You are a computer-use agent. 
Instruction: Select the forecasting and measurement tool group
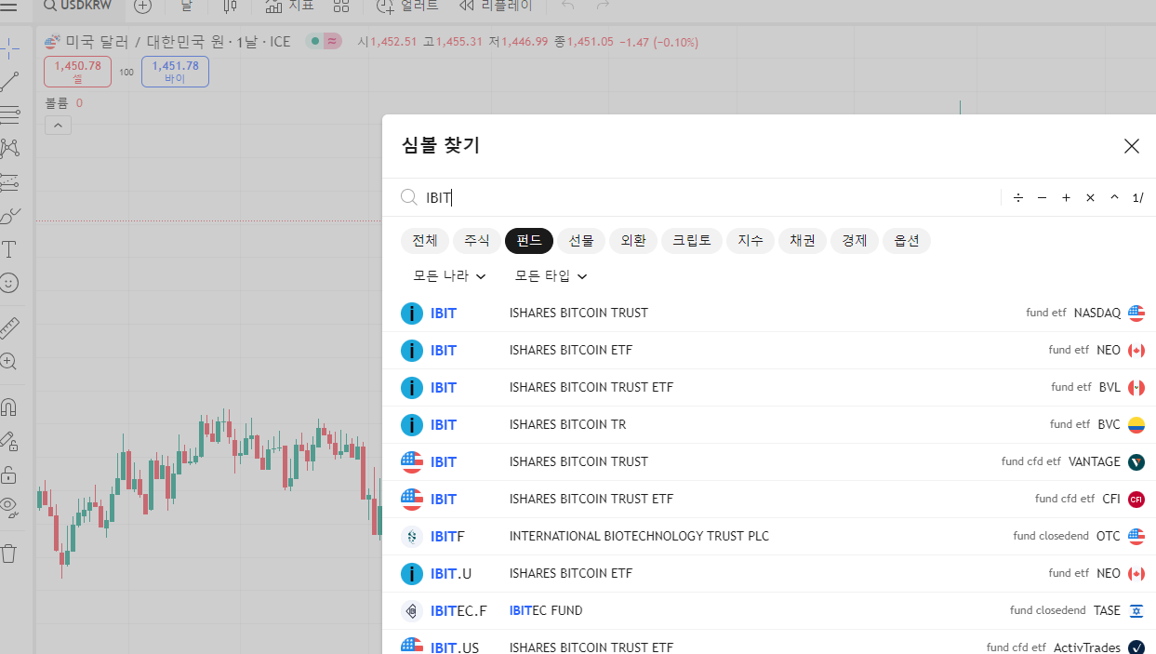coord(9,181)
